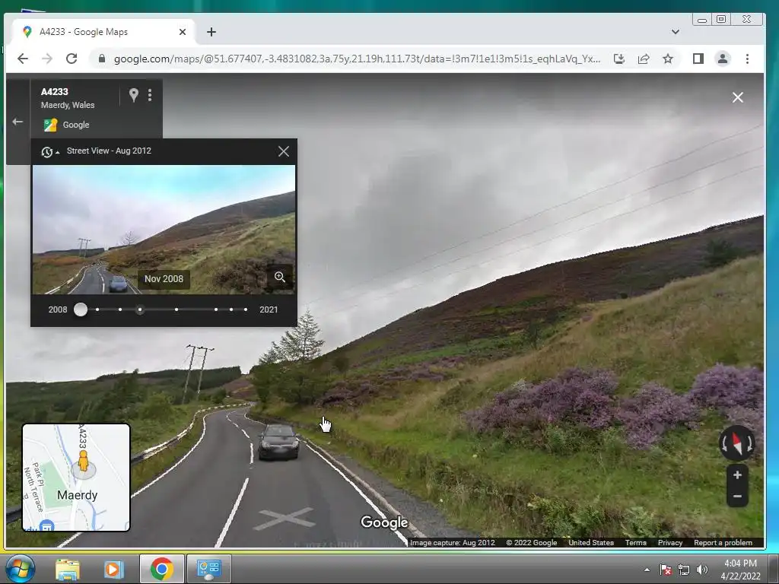This screenshot has height=584, width=779.
Task: Open the control panel taskbar icon
Action: 209,569
